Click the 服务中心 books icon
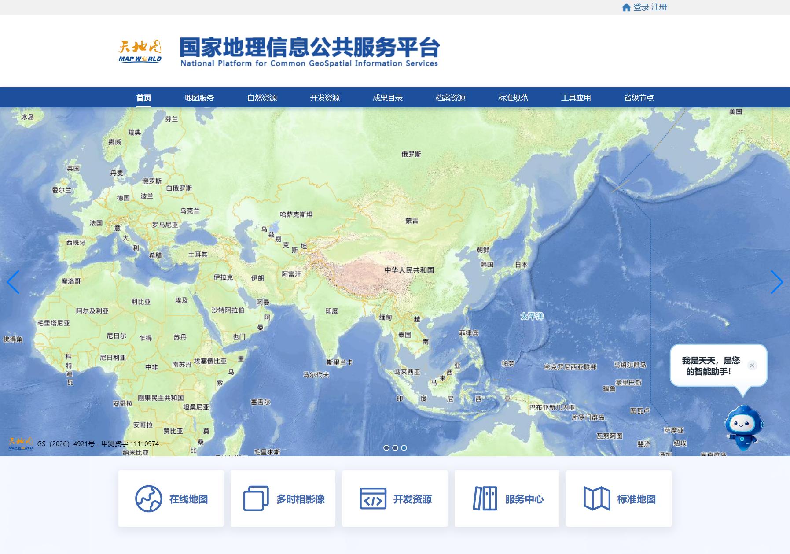This screenshot has width=790, height=554. click(x=485, y=499)
